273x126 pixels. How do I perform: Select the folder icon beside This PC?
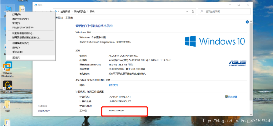click(x=22, y=9)
